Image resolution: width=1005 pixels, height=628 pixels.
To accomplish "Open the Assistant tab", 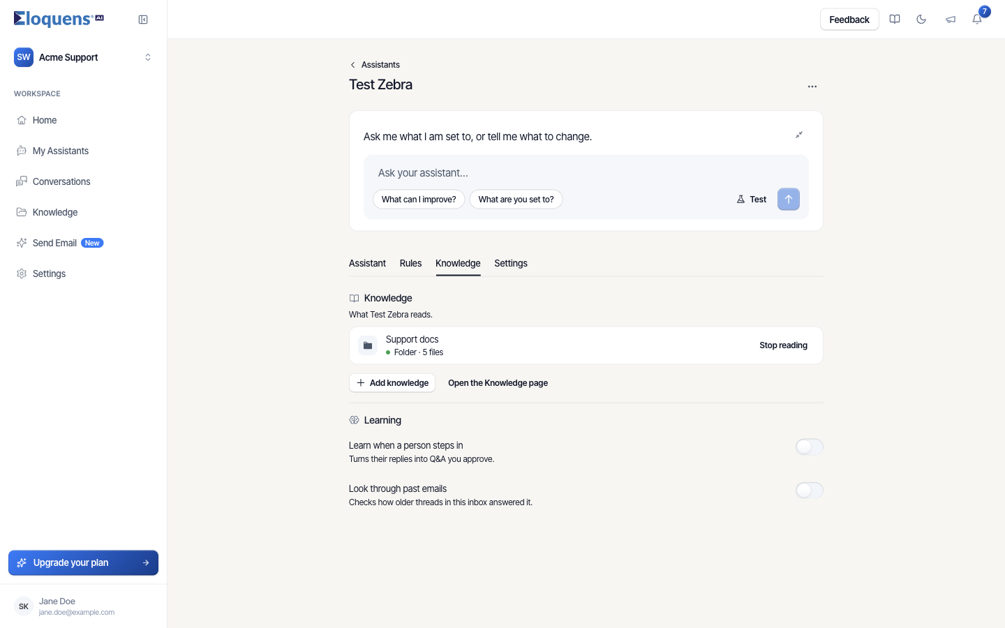I will 367,263.
